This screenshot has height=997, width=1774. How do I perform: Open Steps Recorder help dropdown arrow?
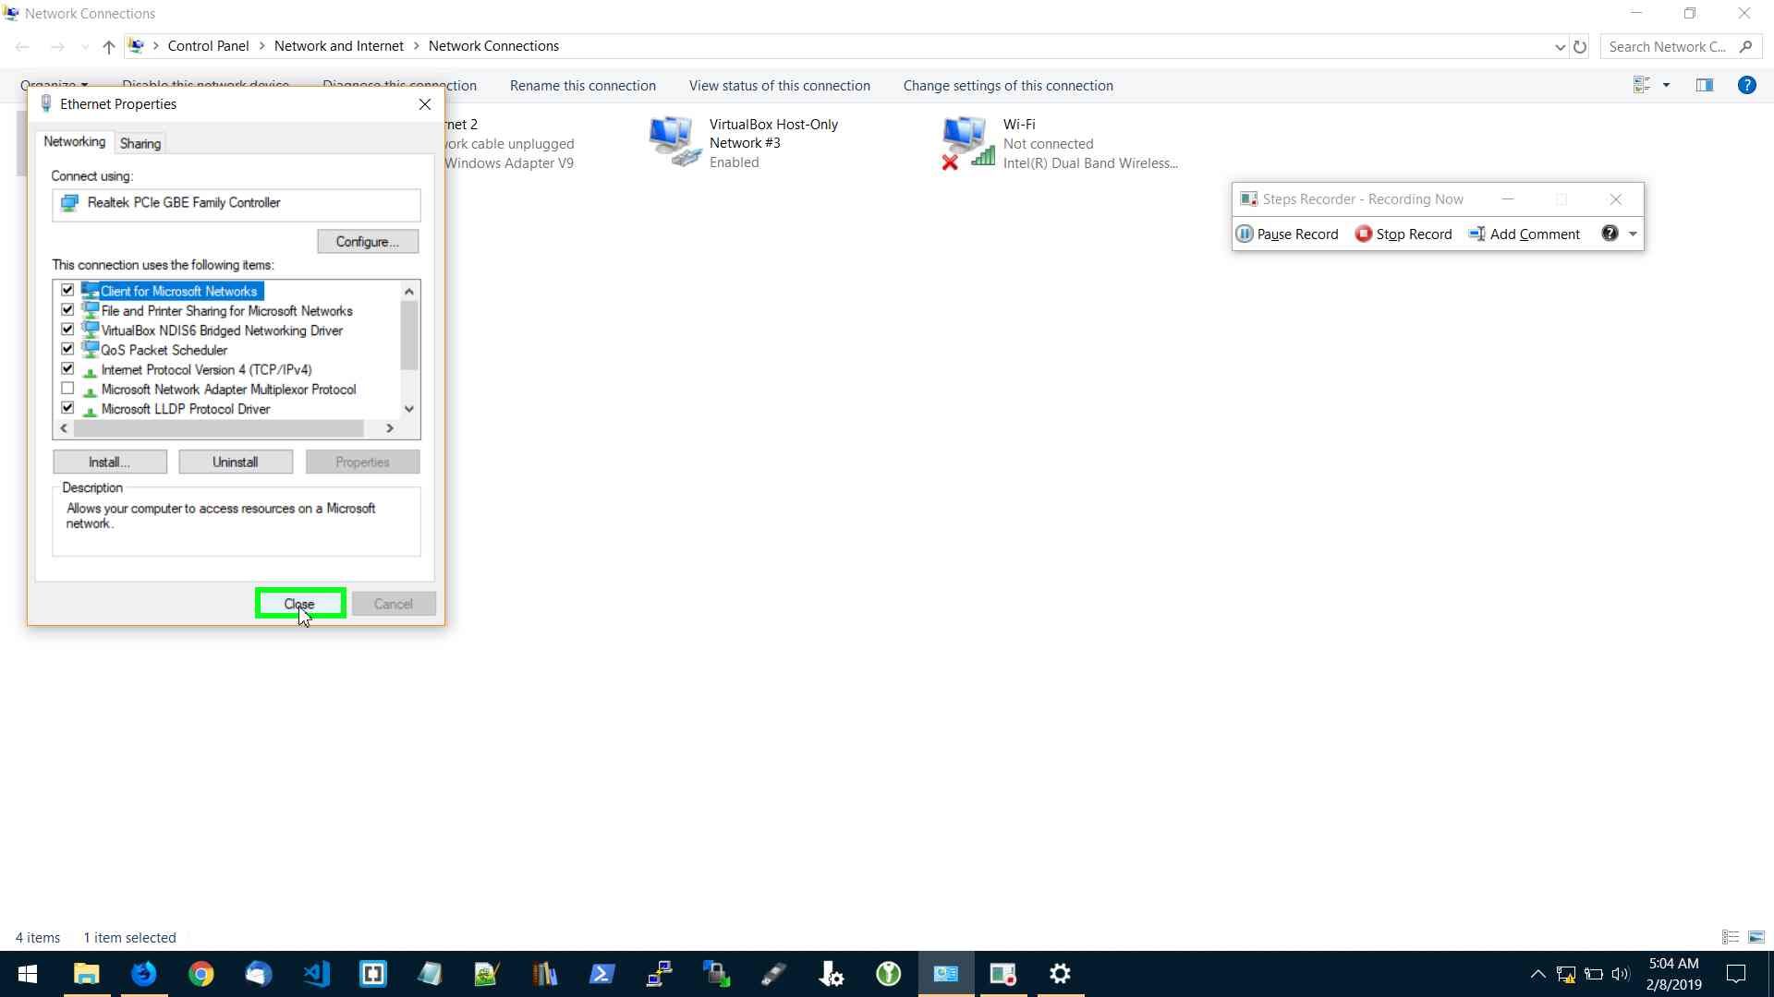pos(1633,234)
